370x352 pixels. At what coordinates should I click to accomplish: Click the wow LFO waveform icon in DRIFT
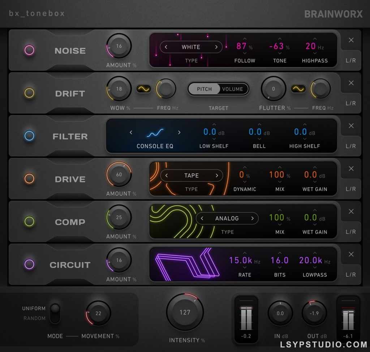tap(144, 89)
